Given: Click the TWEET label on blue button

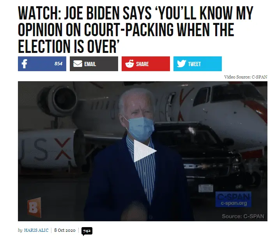Looking at the screenshot, I should (195, 64).
